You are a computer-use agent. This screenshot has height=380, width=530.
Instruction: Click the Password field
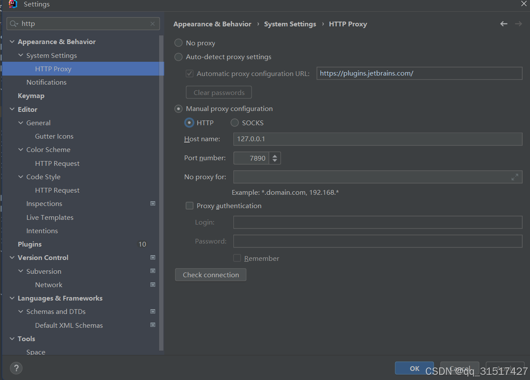point(378,241)
